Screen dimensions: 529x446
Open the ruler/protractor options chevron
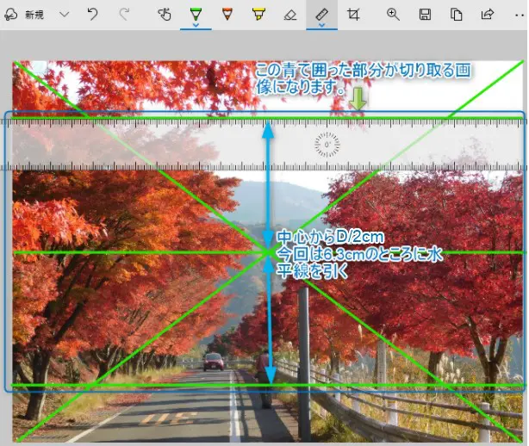pyautogui.click(x=322, y=25)
